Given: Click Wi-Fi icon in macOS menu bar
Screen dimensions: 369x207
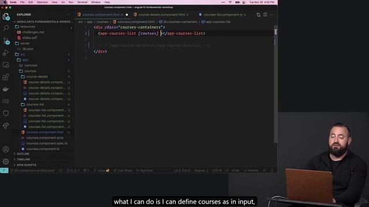Looking at the screenshot, I should point(230,2).
